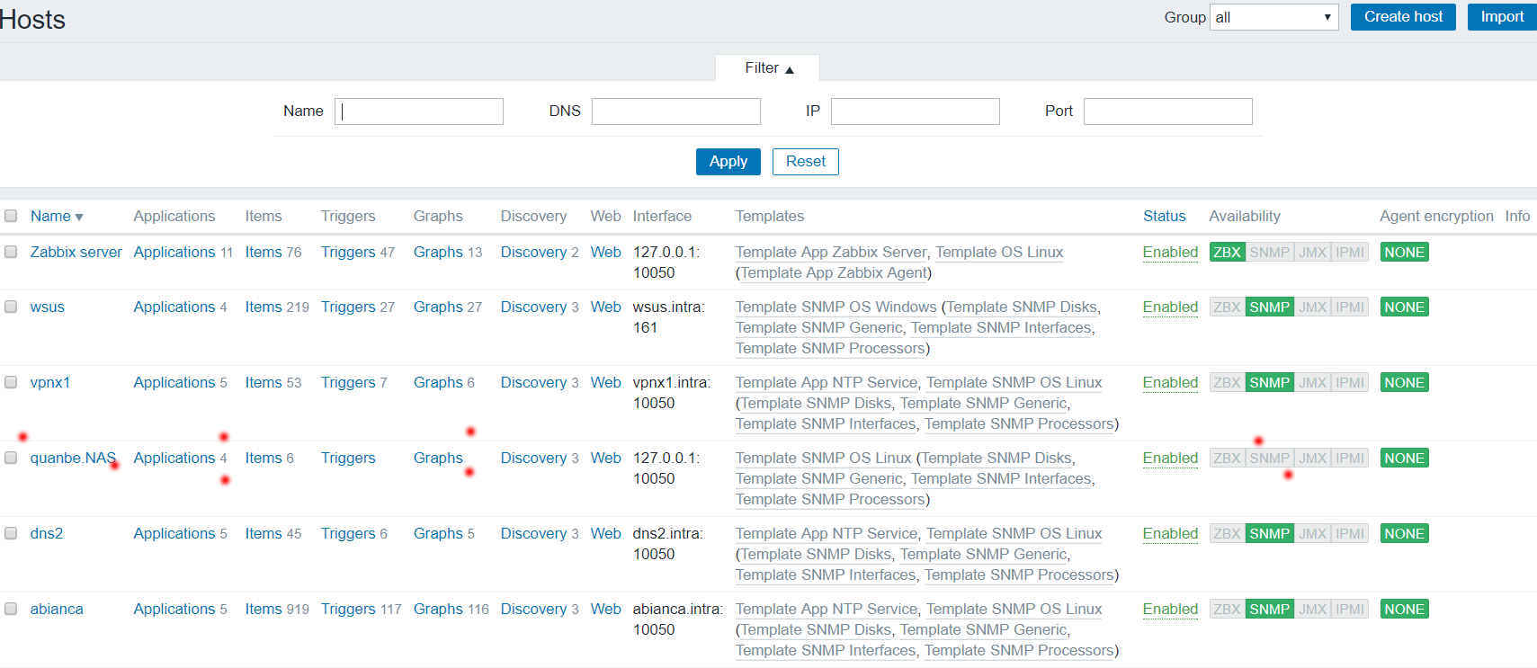This screenshot has height=668, width=1537.
Task: Open Web for quanbe.NAS host
Action: point(605,458)
